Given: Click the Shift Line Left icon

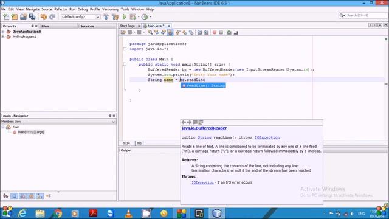Looking at the screenshot, I should [x=200, y=32].
